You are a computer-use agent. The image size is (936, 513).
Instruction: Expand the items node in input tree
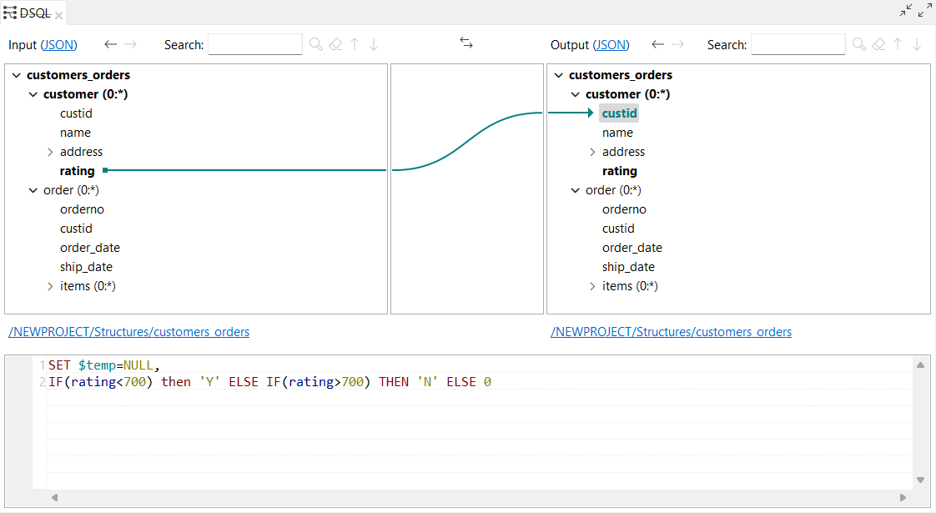pyautogui.click(x=50, y=285)
